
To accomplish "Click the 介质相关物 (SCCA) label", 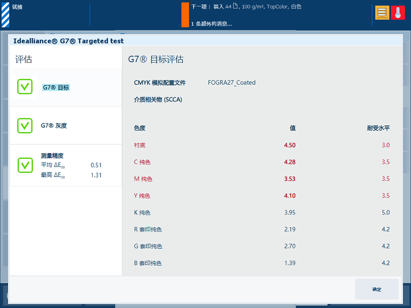I will coord(158,100).
